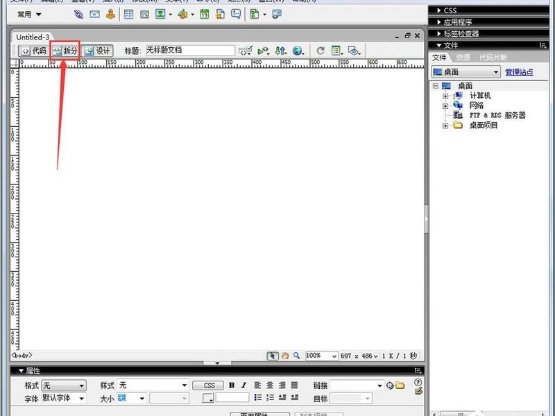Click the Media insert icon

(x=182, y=14)
